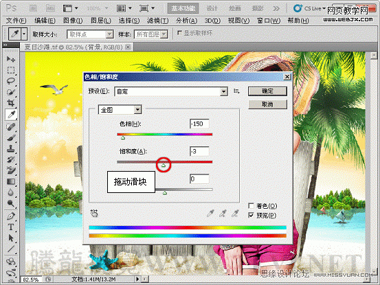This screenshot has height=285, width=380.
Task: Open the 取样大小 sample size dropdown
Action: [109, 34]
